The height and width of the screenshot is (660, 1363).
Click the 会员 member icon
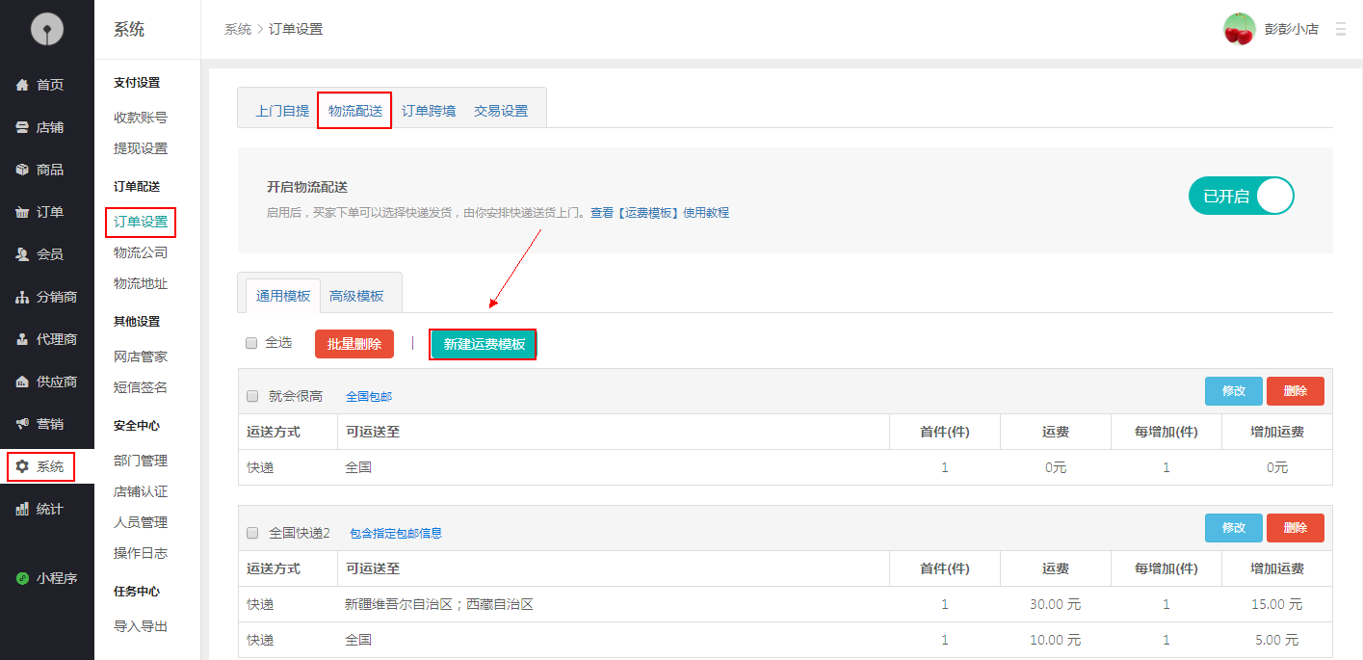click(22, 254)
